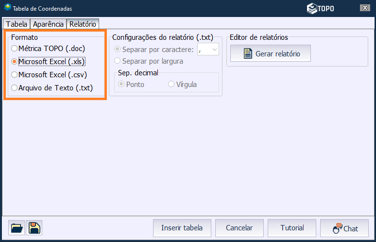Open the Tutorial button

pyautogui.click(x=292, y=228)
